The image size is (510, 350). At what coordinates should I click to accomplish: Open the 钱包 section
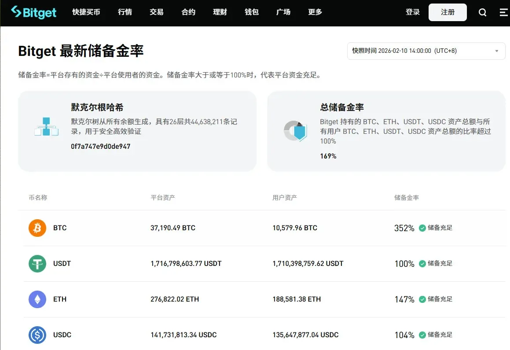(x=251, y=12)
